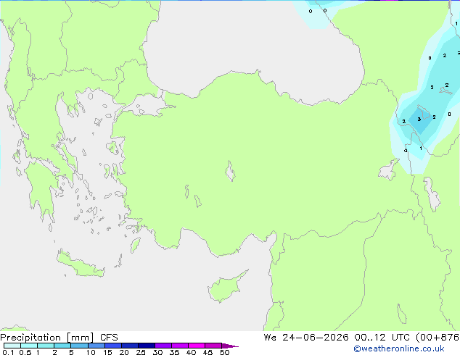
Task: Click the 30–35 mm legend color box
Action: point(163,346)
